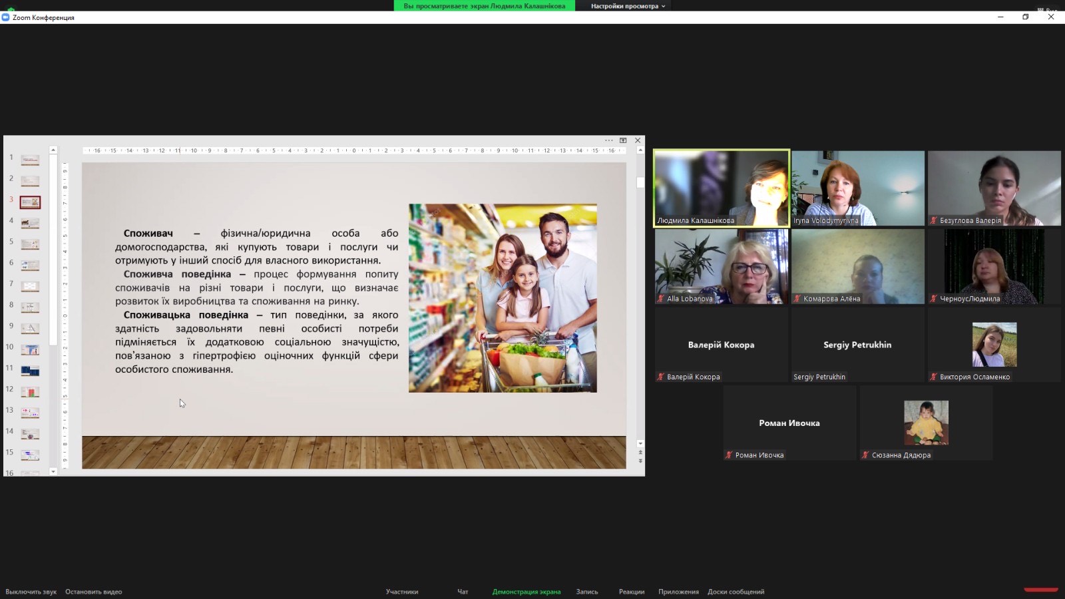Click muted mic icon beside Сюзанна Дядюра name
1065x599 pixels.
[866, 455]
